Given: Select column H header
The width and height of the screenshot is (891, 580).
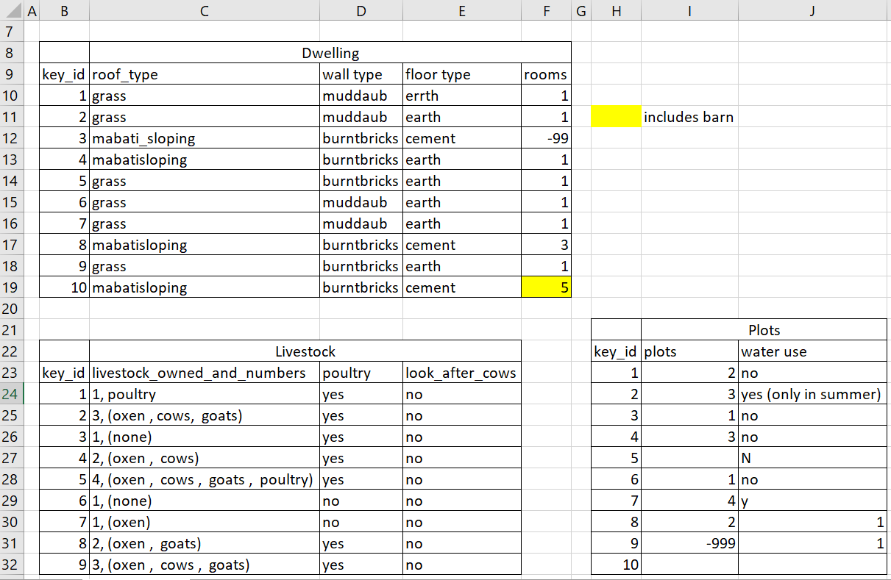Looking at the screenshot, I should pyautogui.click(x=616, y=10).
